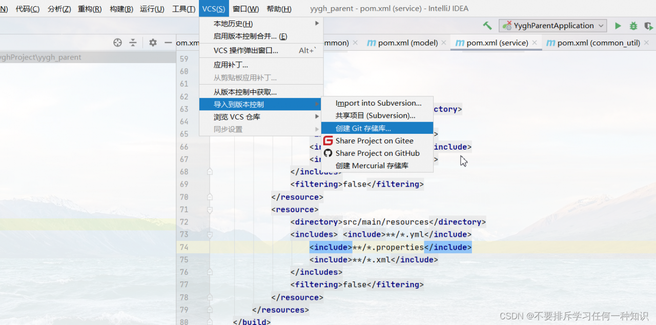Expand 本地历史(H) submenu
This screenshot has height=325, width=656.
coord(261,24)
